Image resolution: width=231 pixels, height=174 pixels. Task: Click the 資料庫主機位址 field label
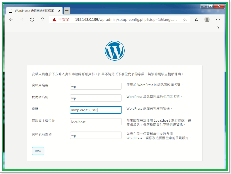click(x=43, y=121)
